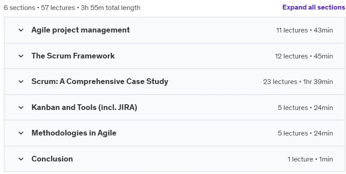Open Scrum: A Comprehensive Case Study heading

(100, 81)
